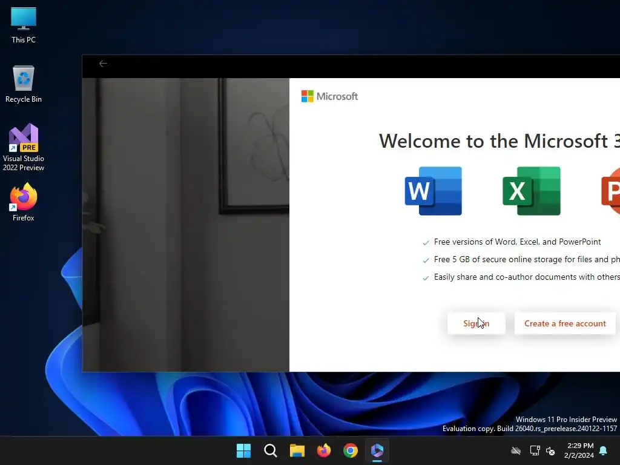Click the OneDrive tray icon

[x=516, y=450]
